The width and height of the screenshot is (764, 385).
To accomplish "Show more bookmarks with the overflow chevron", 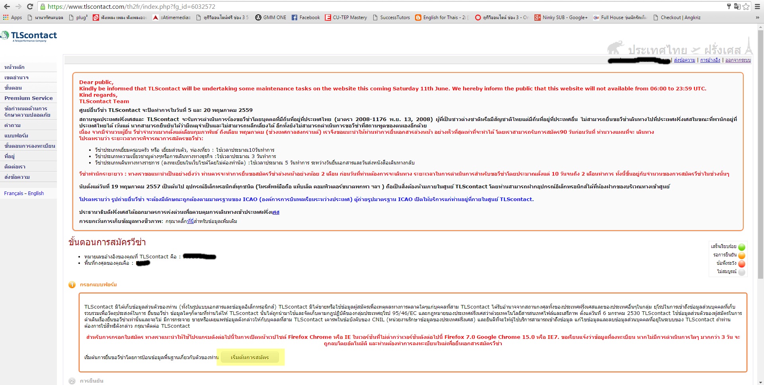I will (757, 18).
